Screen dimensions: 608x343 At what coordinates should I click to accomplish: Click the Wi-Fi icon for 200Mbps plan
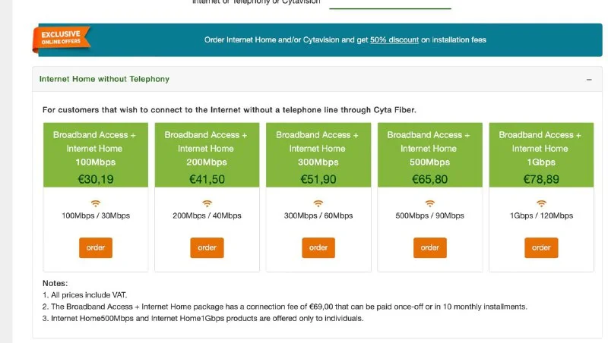point(207,203)
